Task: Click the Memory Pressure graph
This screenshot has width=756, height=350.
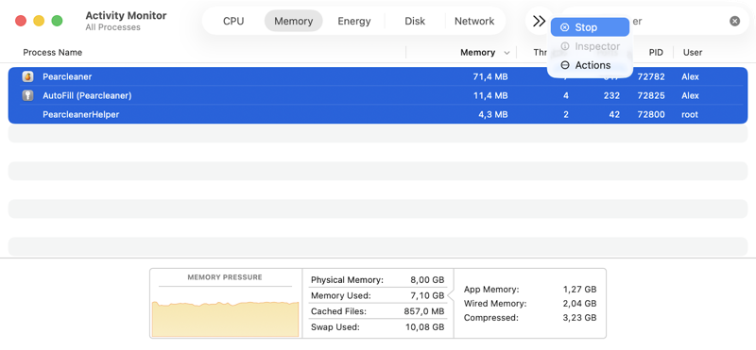Action: 225,319
